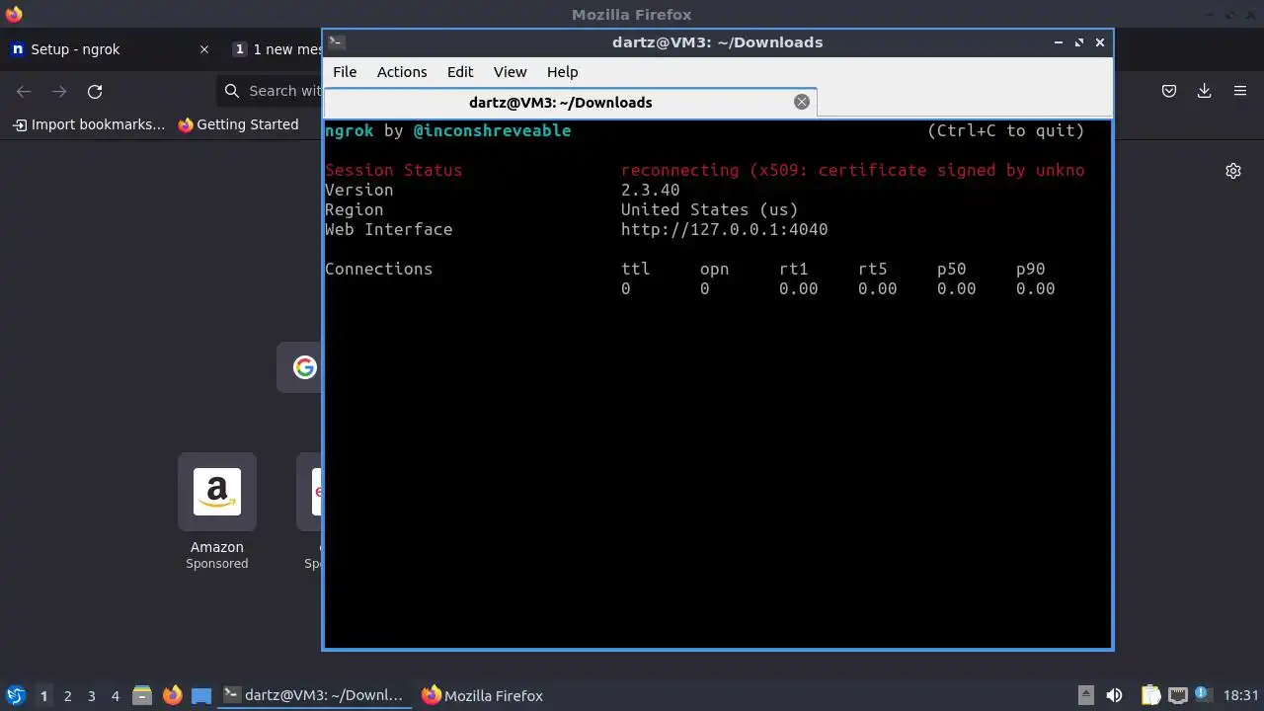
Task: Click the Connections label in the terminal
Action: click(x=378, y=269)
